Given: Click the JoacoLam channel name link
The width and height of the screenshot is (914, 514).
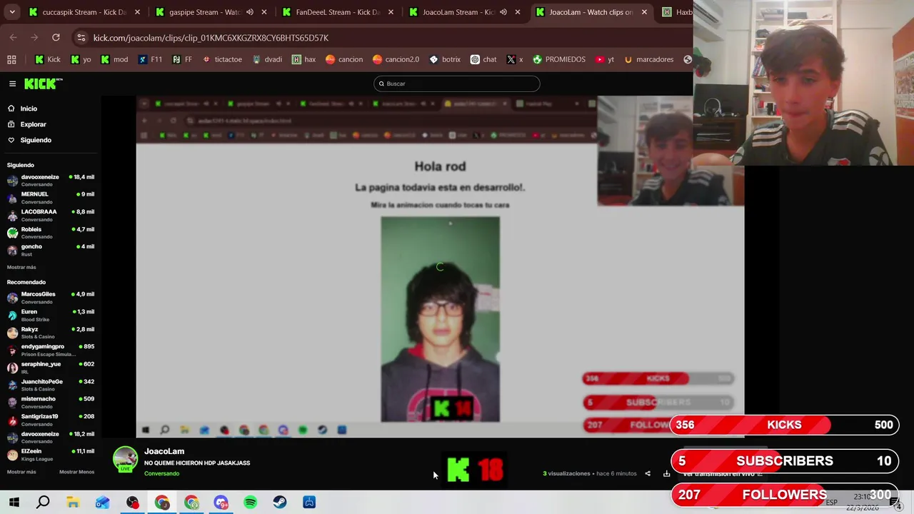Looking at the screenshot, I should pyautogui.click(x=164, y=451).
